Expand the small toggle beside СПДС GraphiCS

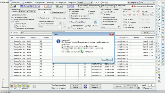(x=69, y=28)
